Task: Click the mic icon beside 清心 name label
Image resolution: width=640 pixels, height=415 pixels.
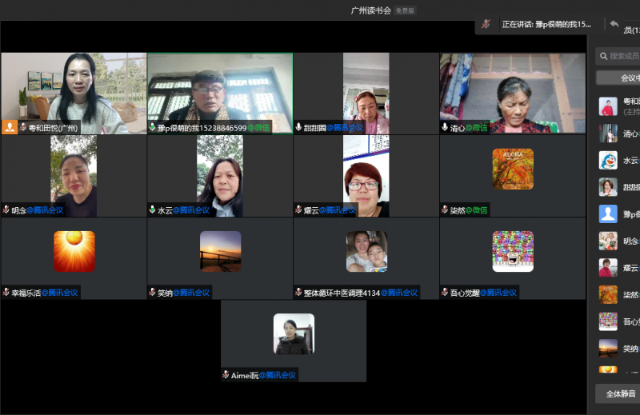Action: [444, 127]
